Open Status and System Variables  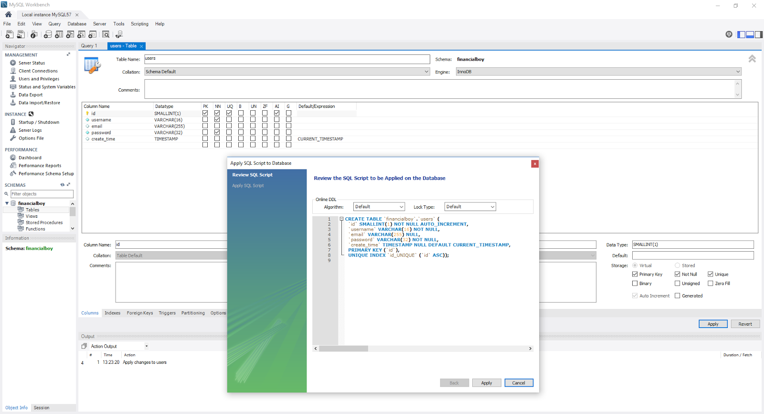click(x=47, y=87)
